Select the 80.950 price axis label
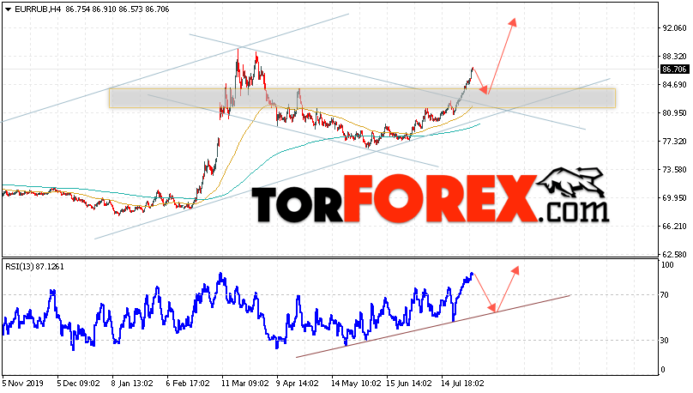This screenshot has width=693, height=393. (x=674, y=112)
